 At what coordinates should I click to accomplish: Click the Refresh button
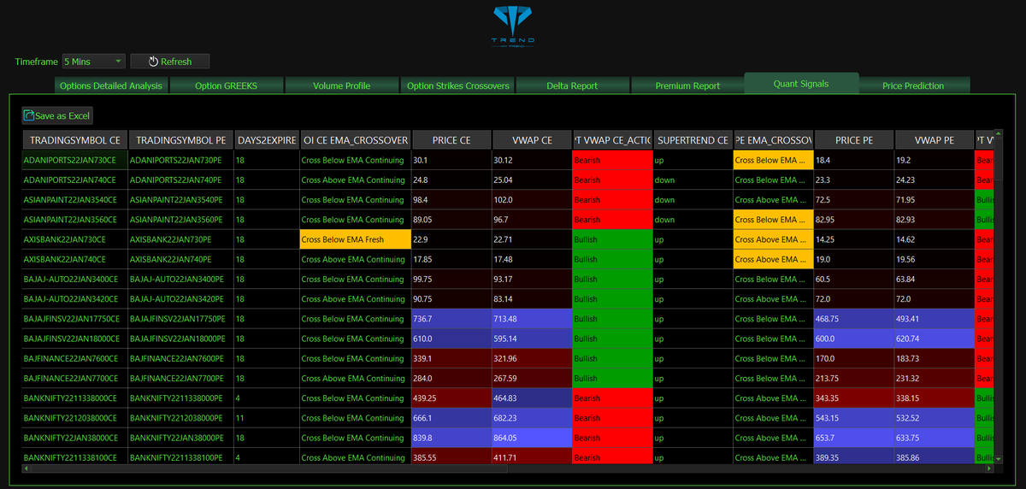pyautogui.click(x=170, y=62)
